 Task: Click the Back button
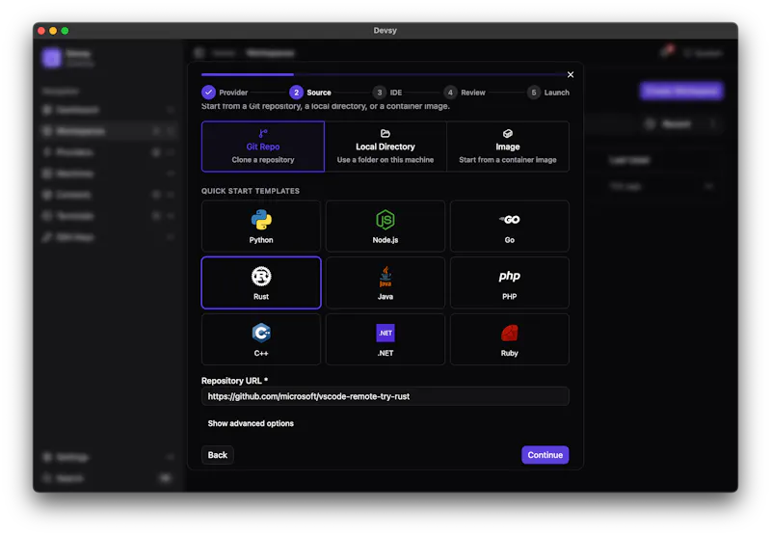[218, 455]
